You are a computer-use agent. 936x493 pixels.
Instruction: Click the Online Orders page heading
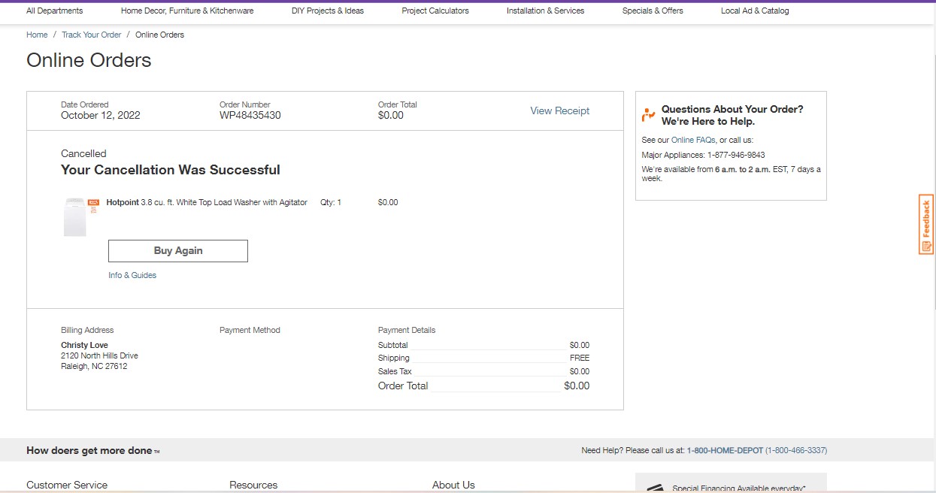point(89,61)
